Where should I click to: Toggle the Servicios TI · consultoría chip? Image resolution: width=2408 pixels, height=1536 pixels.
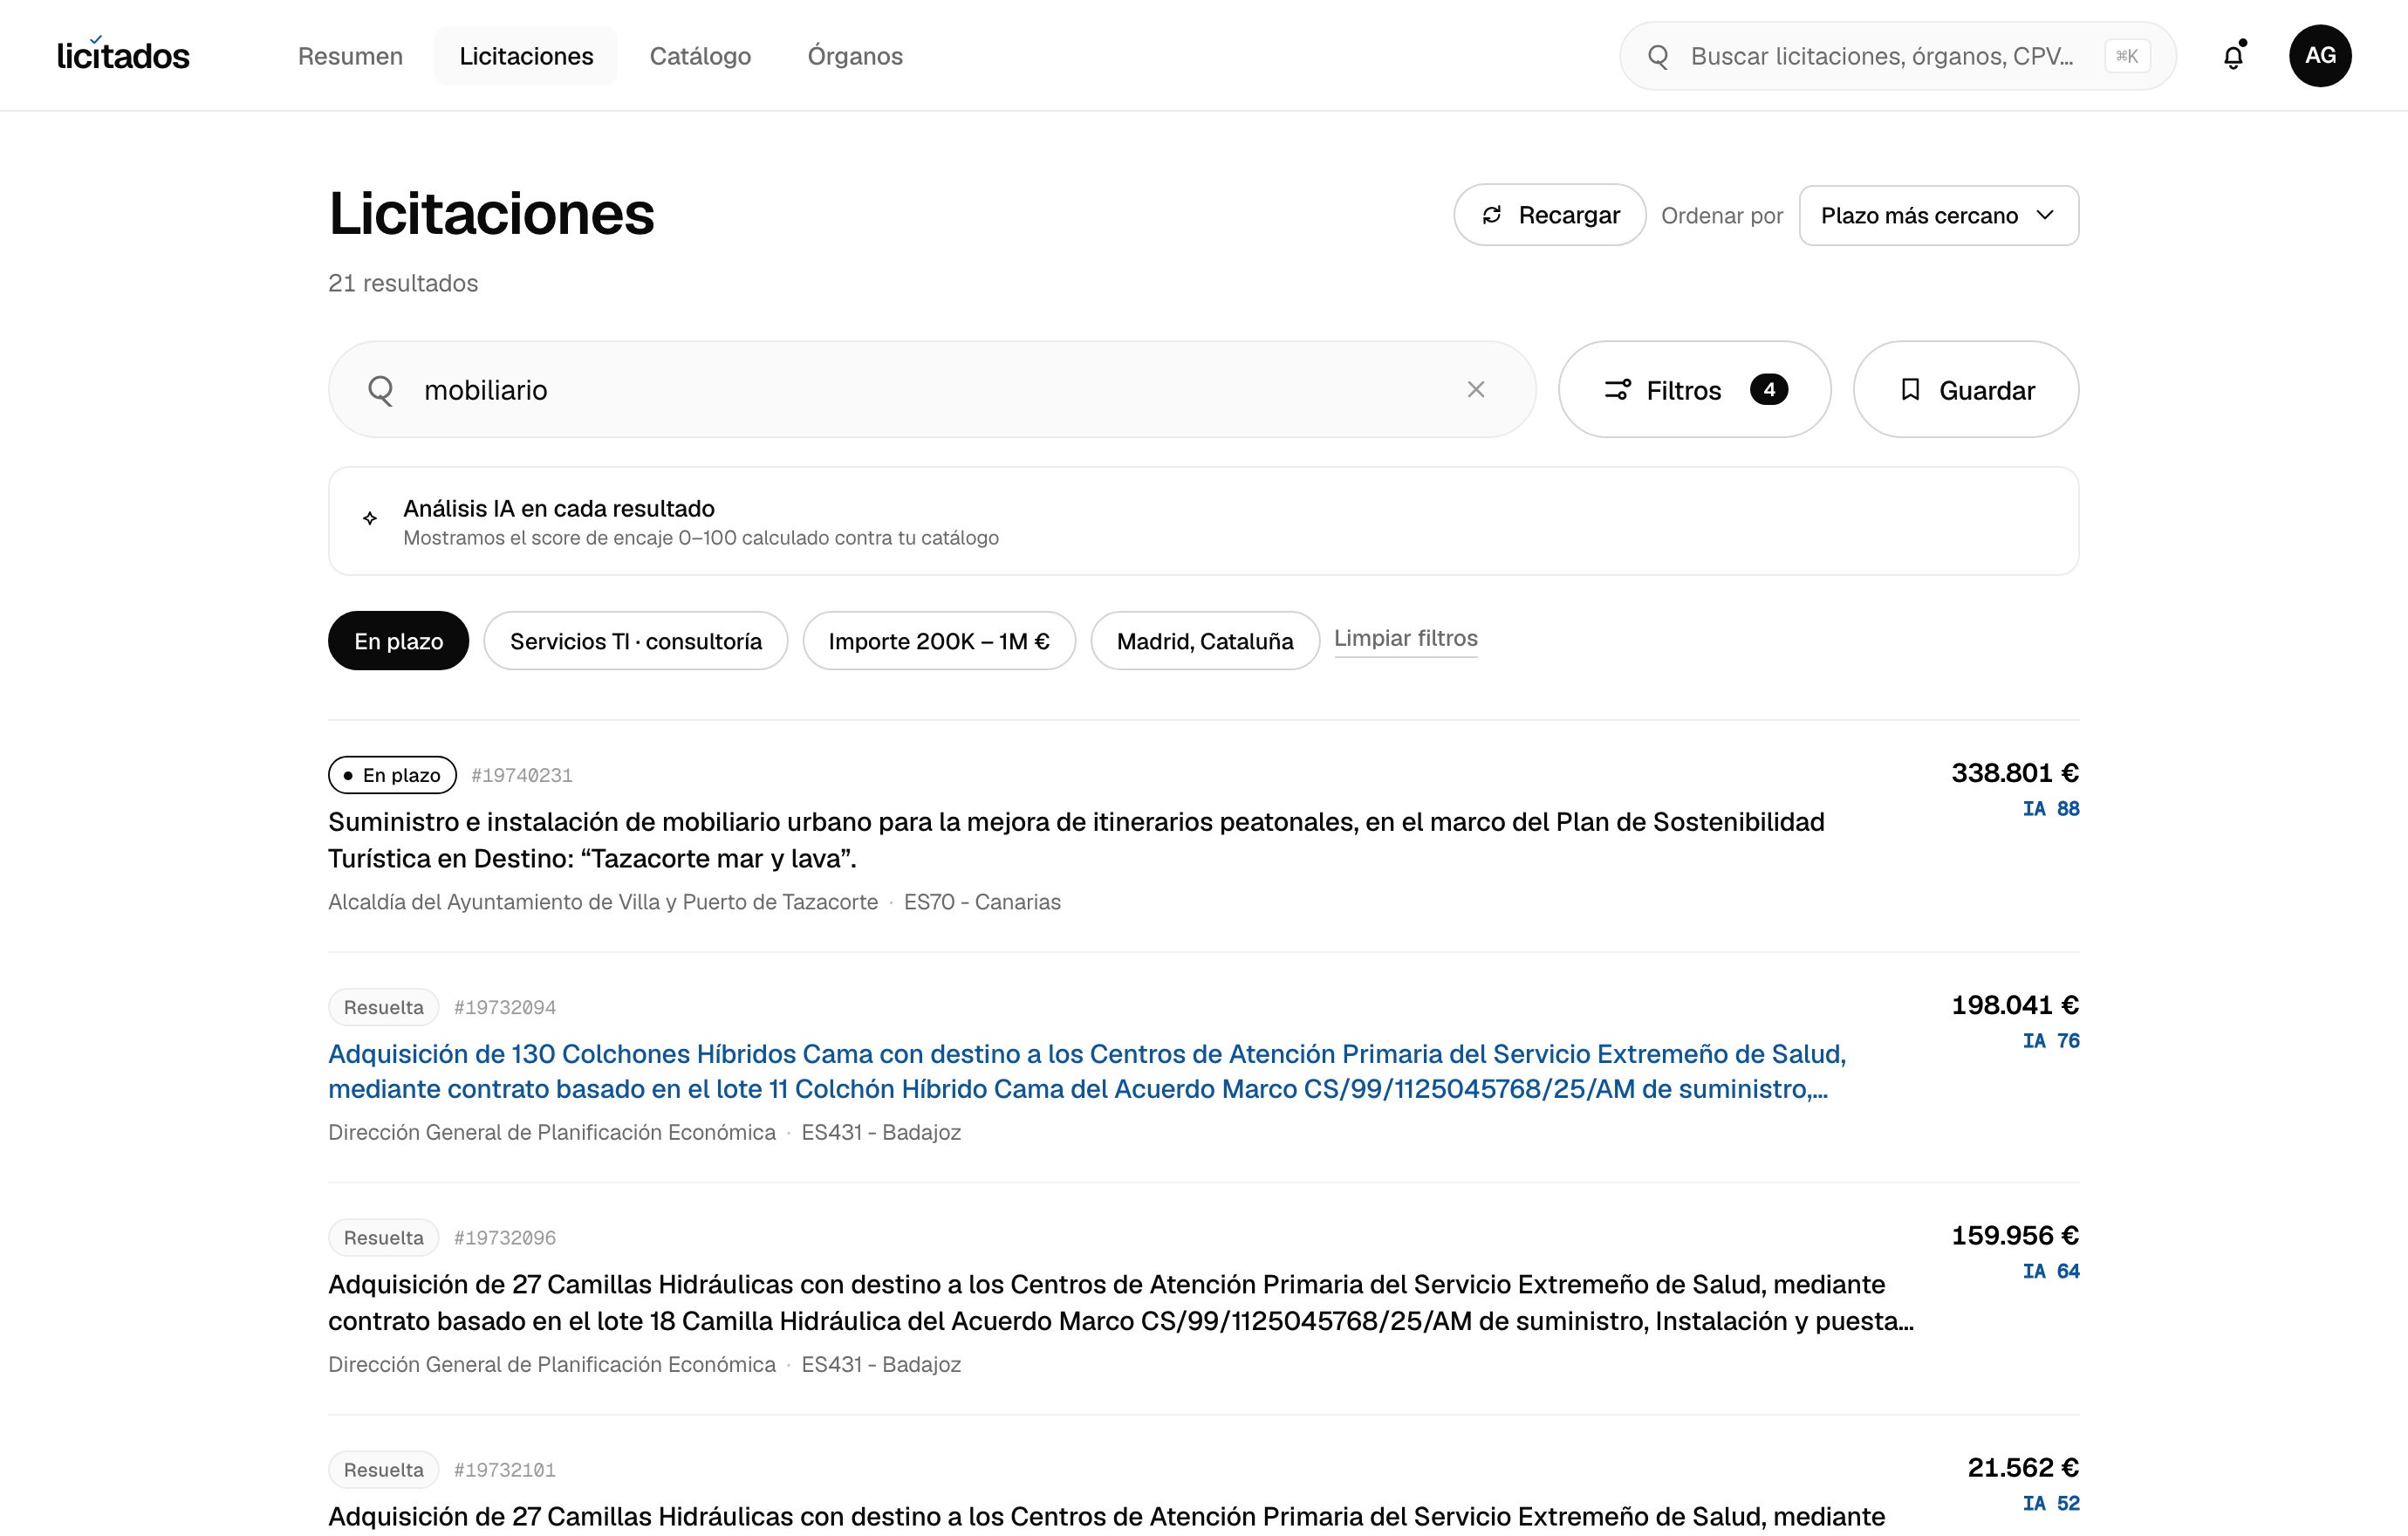(636, 641)
